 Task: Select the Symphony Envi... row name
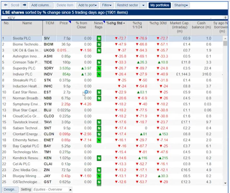tap(27, 104)
